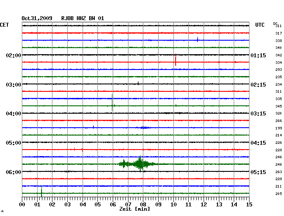
Task: Click the DC value 340
Action: pyautogui.click(x=279, y=48)
